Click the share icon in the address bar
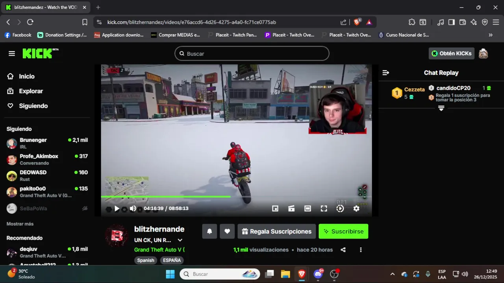Image resolution: width=504 pixels, height=283 pixels. click(x=343, y=22)
